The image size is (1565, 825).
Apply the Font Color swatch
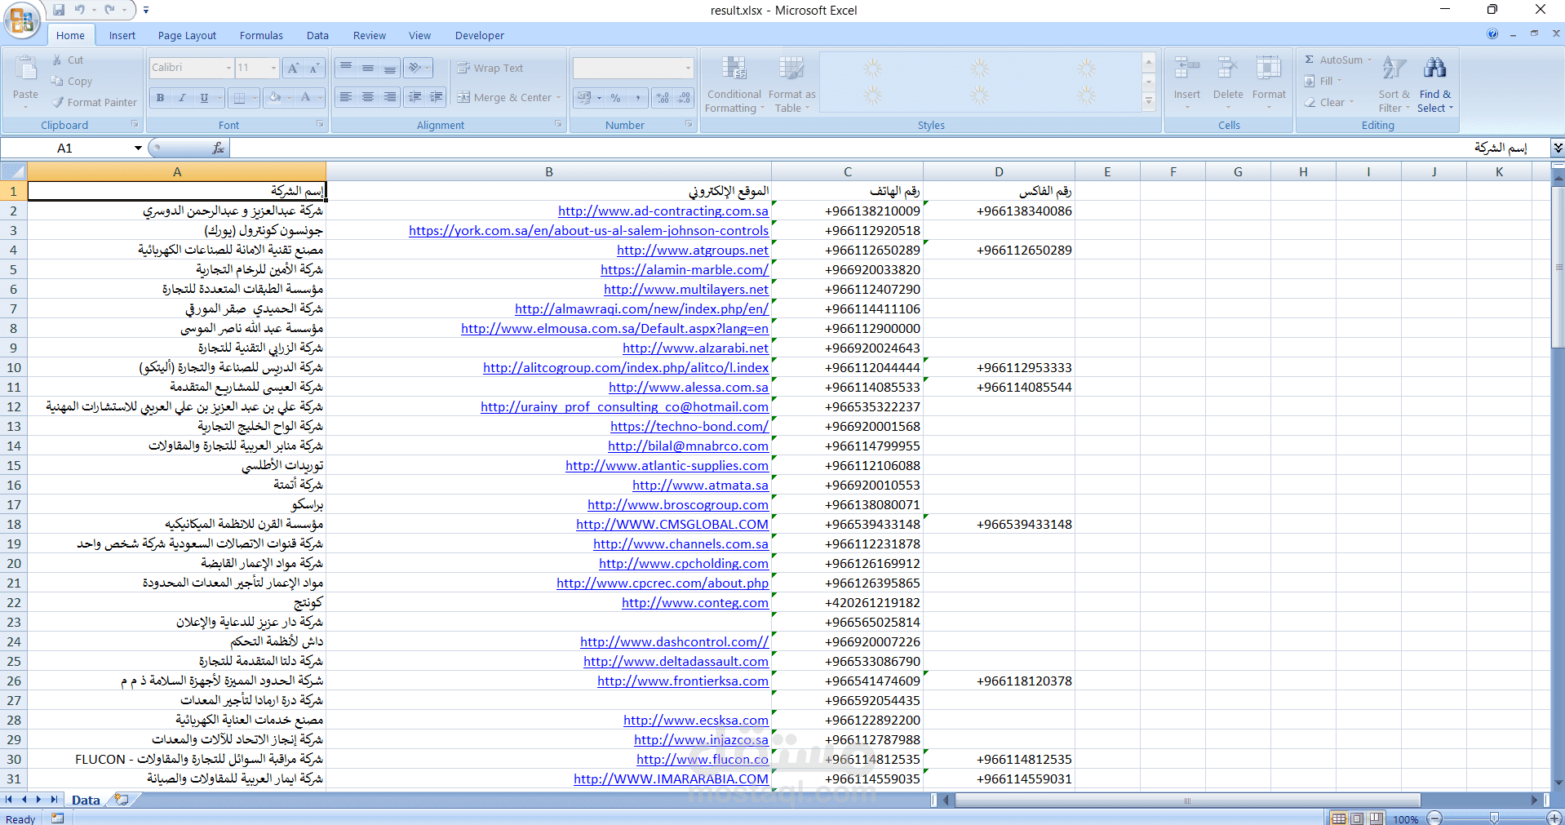pyautogui.click(x=305, y=98)
